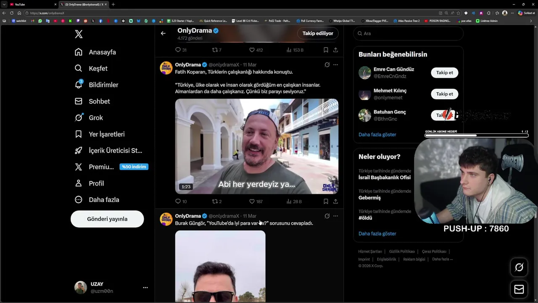Go to Anasayfa home page
538x303 pixels.
click(x=95, y=52)
